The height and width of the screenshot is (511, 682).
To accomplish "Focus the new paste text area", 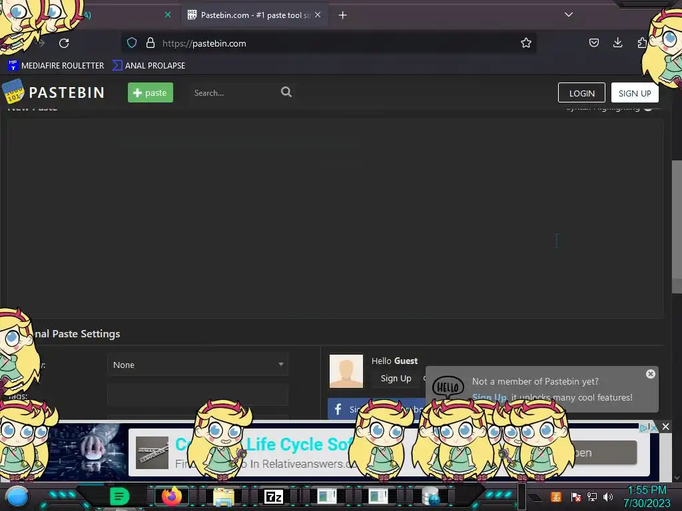I will coord(335,218).
